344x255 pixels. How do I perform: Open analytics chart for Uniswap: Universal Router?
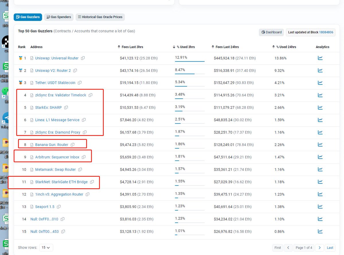click(320, 58)
